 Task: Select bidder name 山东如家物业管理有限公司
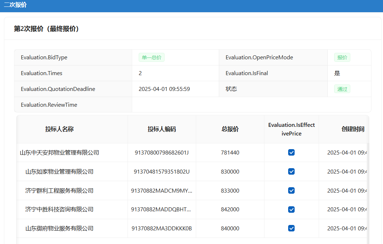(59, 172)
